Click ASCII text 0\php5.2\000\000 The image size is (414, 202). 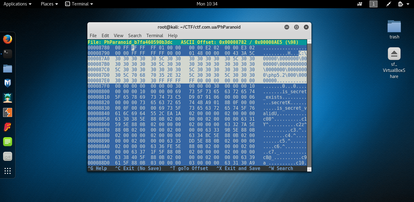(285, 75)
